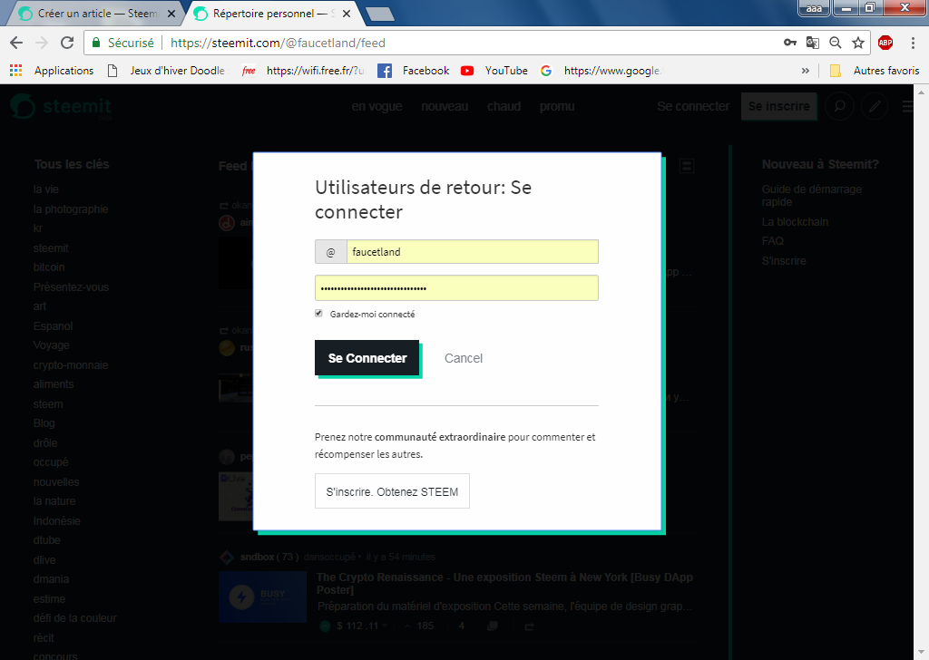This screenshot has height=660, width=929.
Task: Go back with the browser back arrow
Action: (x=16, y=43)
